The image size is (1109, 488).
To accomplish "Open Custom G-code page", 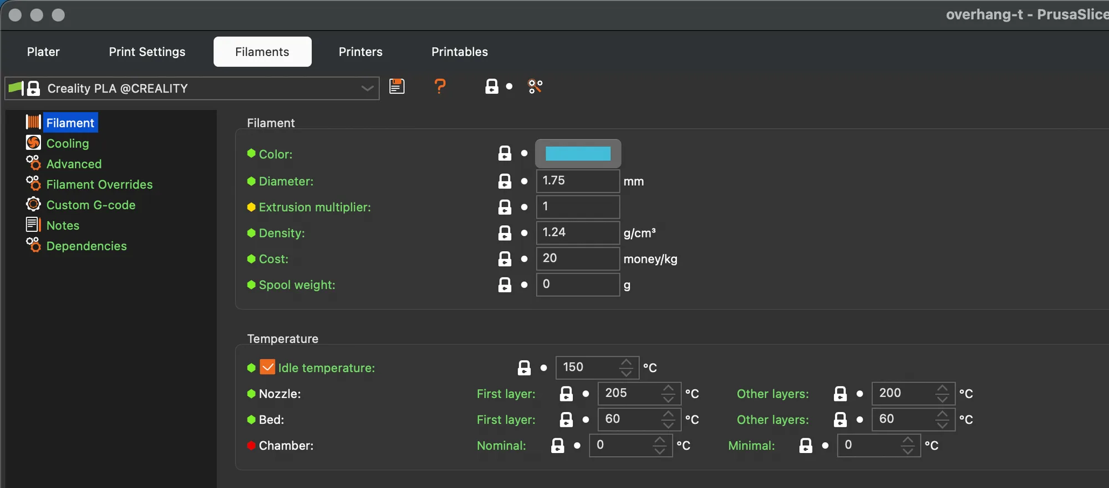I will click(x=91, y=205).
